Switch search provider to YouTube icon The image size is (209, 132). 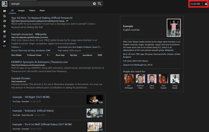[5, 11]
